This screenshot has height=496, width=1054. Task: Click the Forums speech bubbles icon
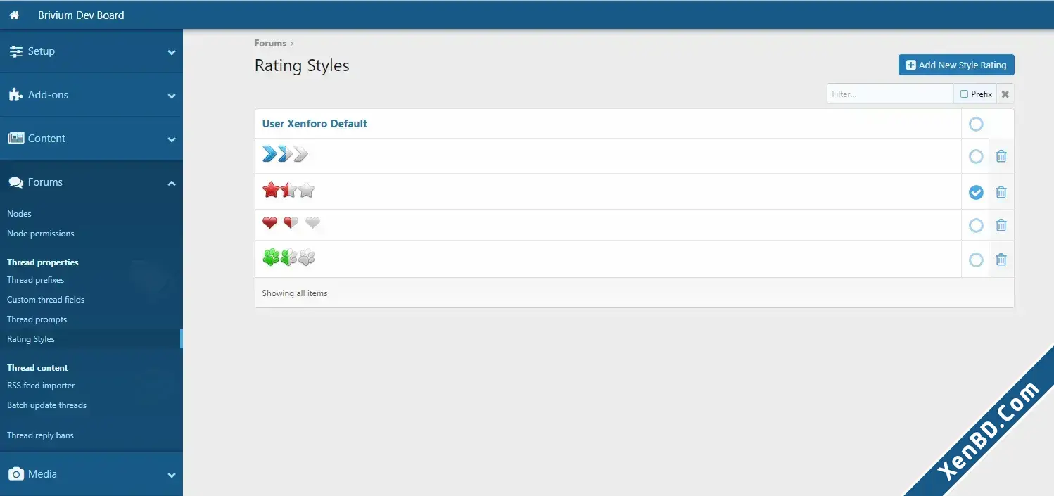[15, 182]
